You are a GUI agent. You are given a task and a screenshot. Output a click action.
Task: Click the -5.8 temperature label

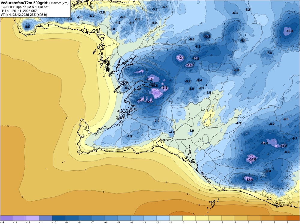(x=69, y=19)
